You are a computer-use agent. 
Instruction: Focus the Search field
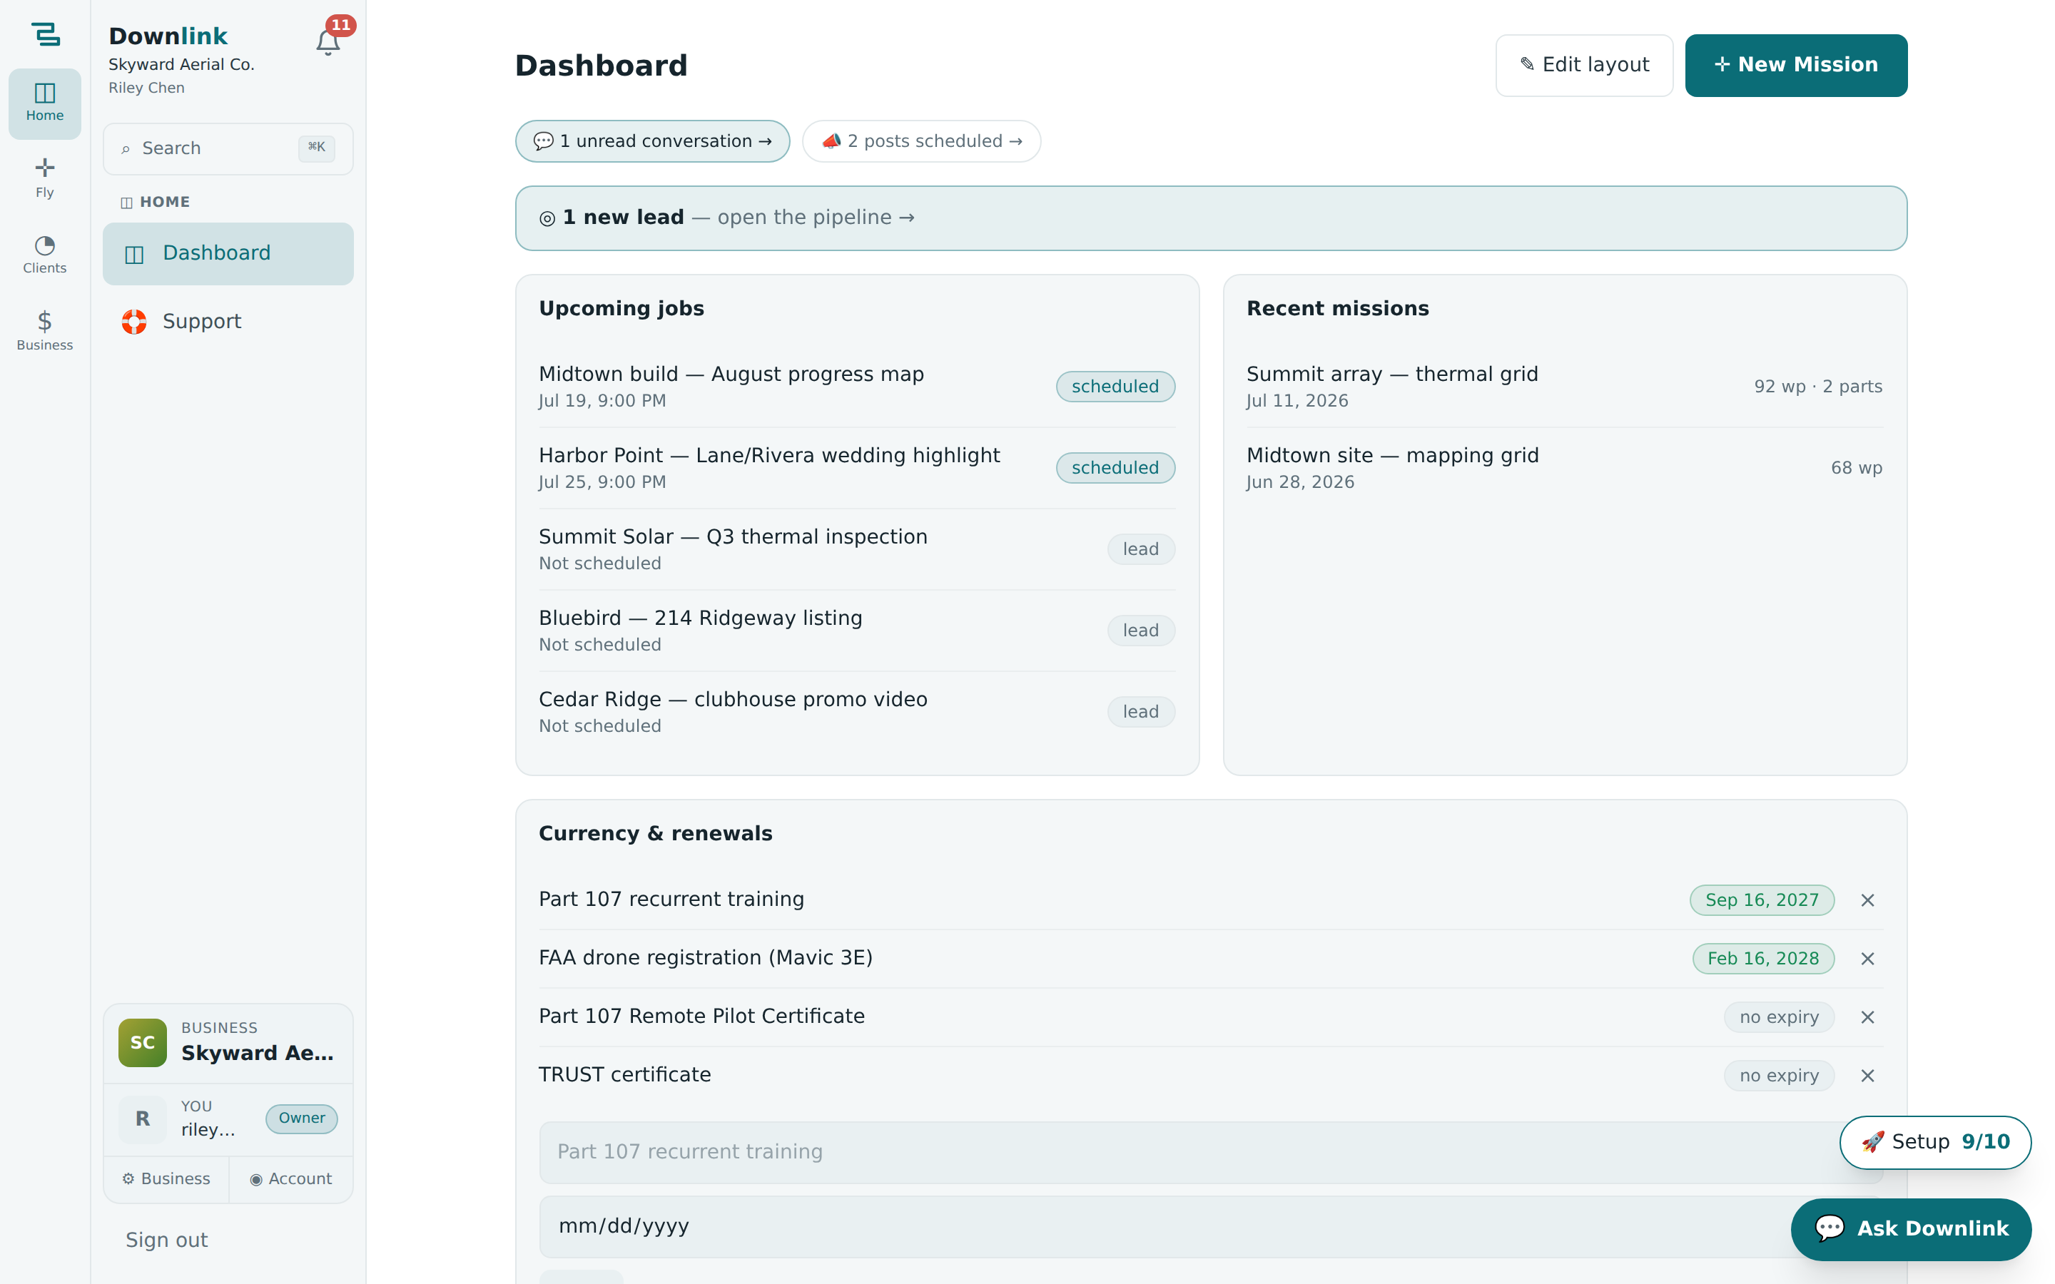228,148
